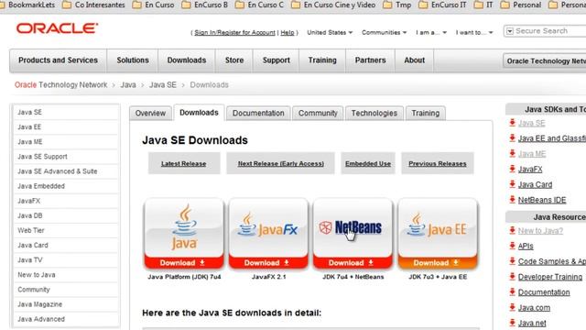
Task: Click download arrow icon beside NetBeans IDE
Action: [x=513, y=200]
